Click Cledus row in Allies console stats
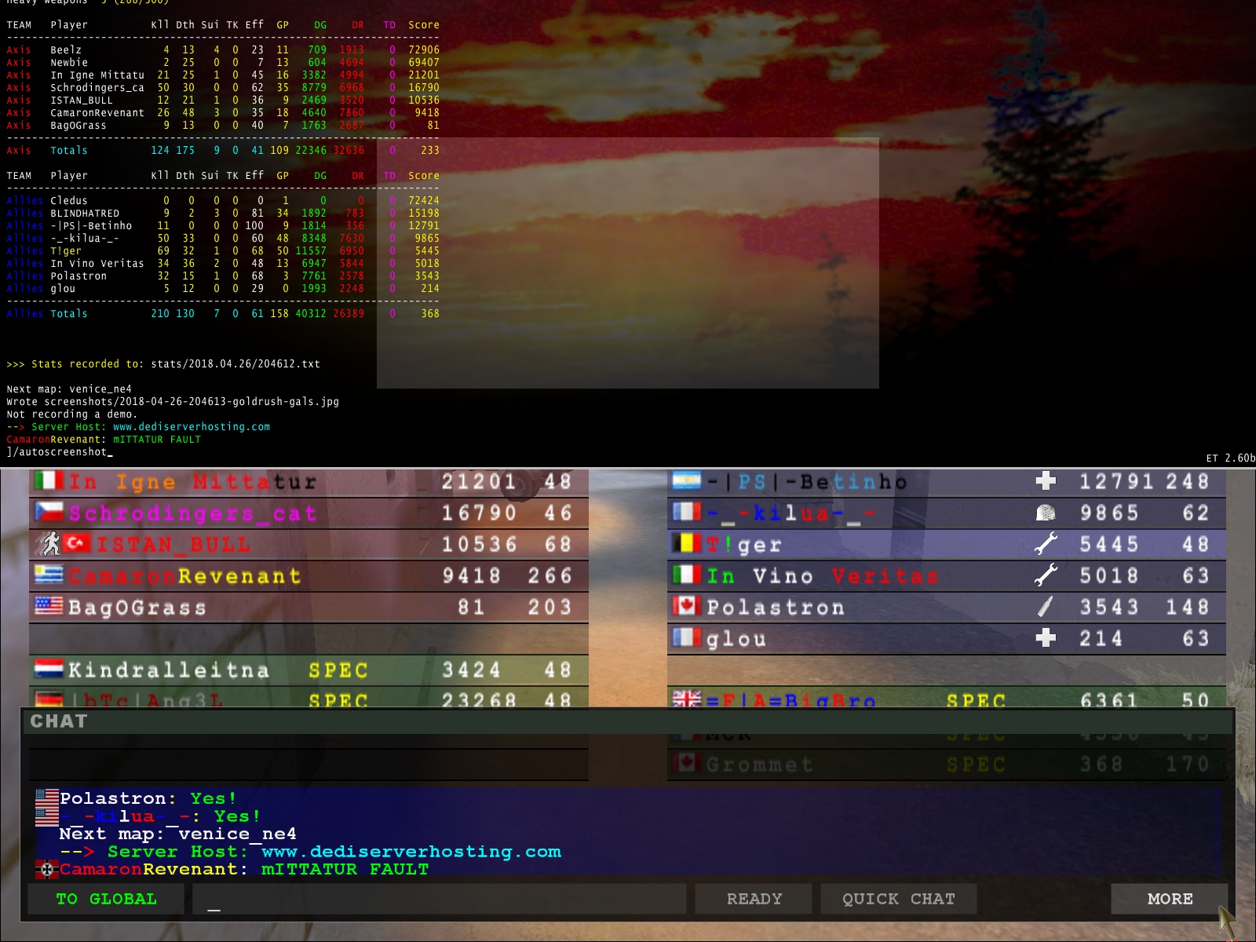1256x942 pixels. point(223,201)
